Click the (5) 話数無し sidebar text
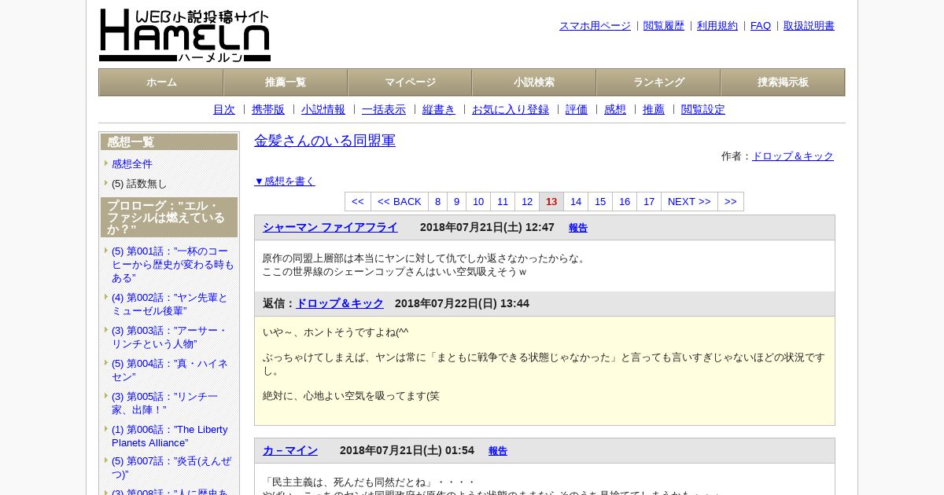944x495 pixels. pyautogui.click(x=139, y=184)
